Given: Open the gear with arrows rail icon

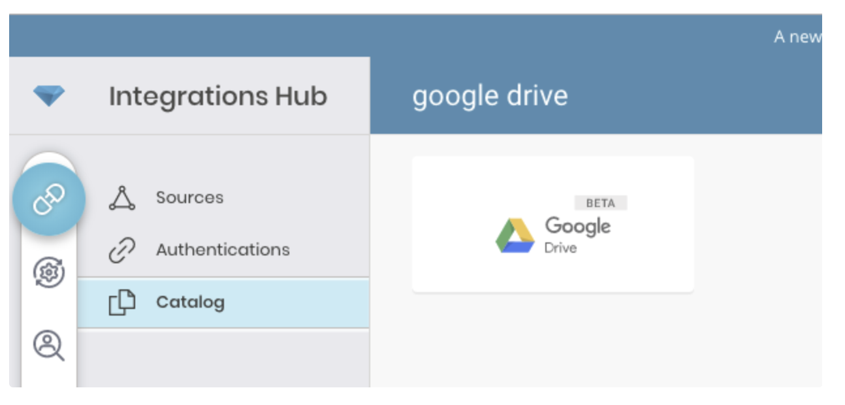Looking at the screenshot, I should point(49,272).
